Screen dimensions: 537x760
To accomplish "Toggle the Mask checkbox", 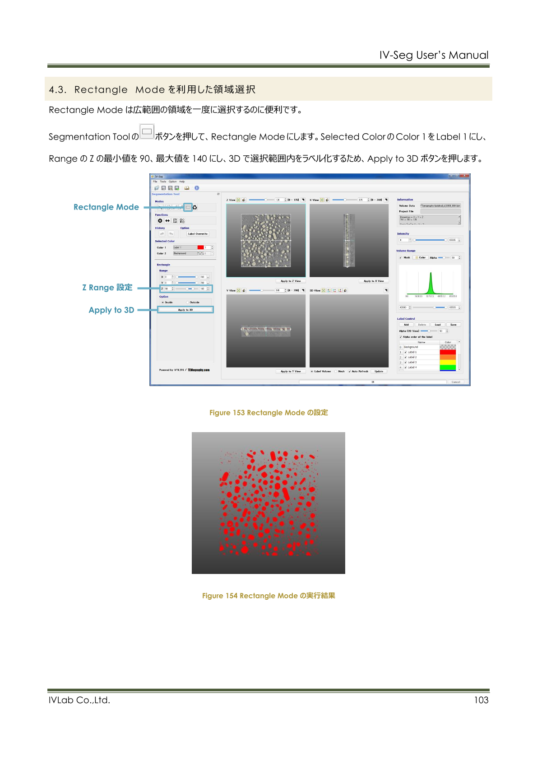I will pyautogui.click(x=401, y=257).
